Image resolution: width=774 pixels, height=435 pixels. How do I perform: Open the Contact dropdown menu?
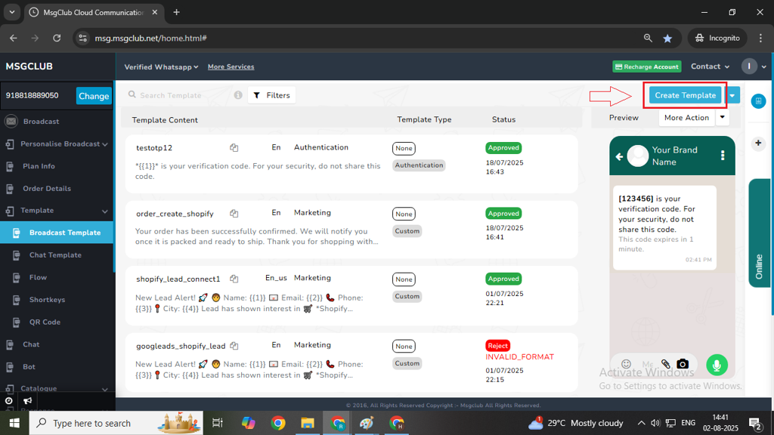click(710, 66)
